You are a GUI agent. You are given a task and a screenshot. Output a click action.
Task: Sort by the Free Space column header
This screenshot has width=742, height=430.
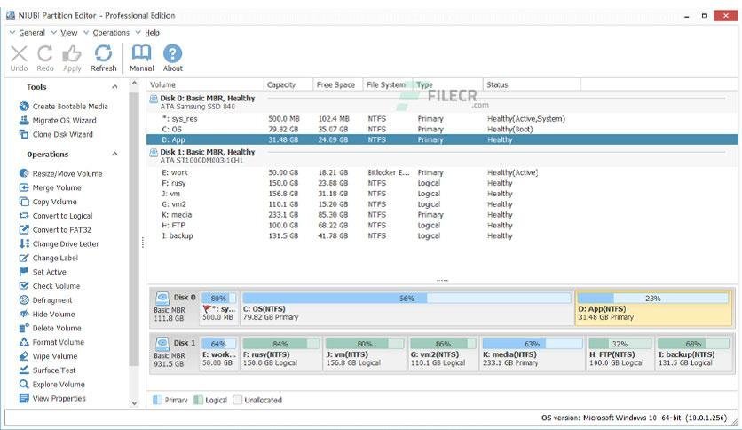click(x=337, y=84)
